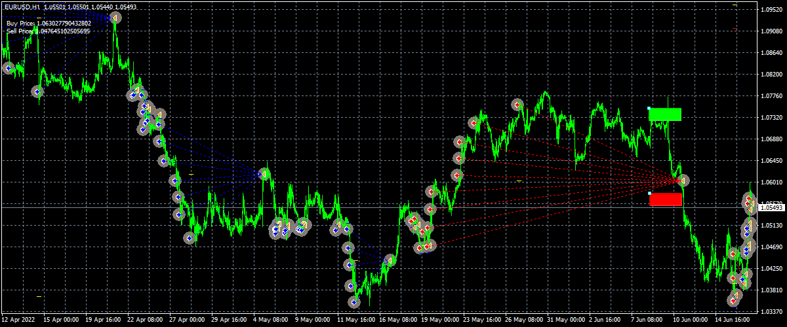The height and width of the screenshot is (327, 787).
Task: Click the 1.06010 price scale label
Action: tap(771, 182)
